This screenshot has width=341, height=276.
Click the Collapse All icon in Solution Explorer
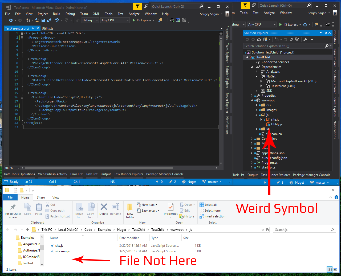[292, 39]
